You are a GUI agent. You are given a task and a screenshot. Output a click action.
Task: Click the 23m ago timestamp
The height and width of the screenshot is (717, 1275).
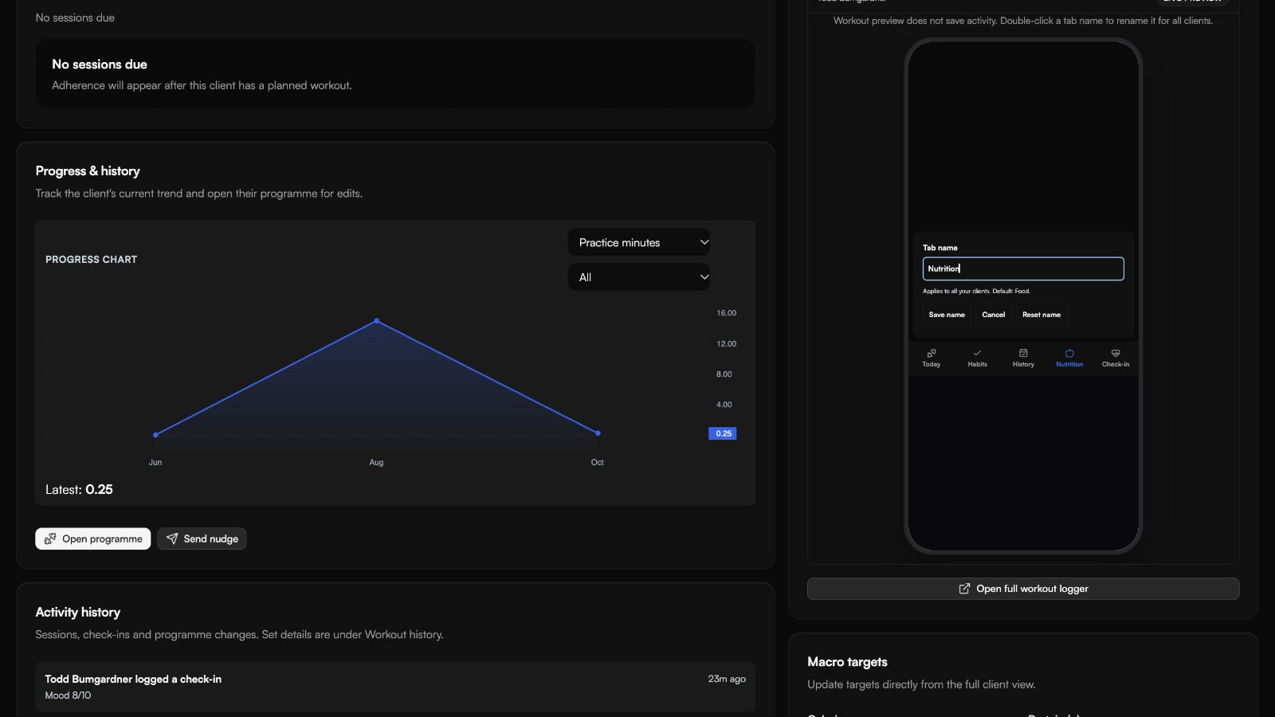(727, 679)
